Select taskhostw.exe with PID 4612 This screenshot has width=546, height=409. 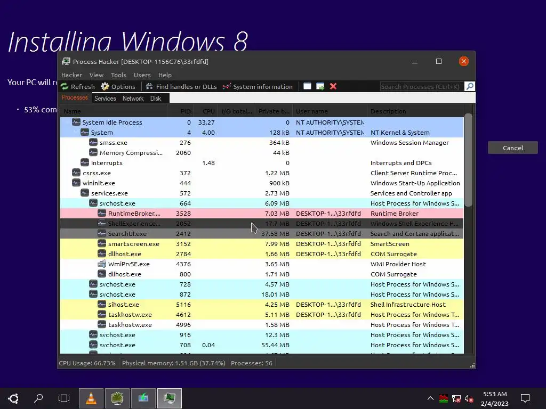click(x=261, y=314)
